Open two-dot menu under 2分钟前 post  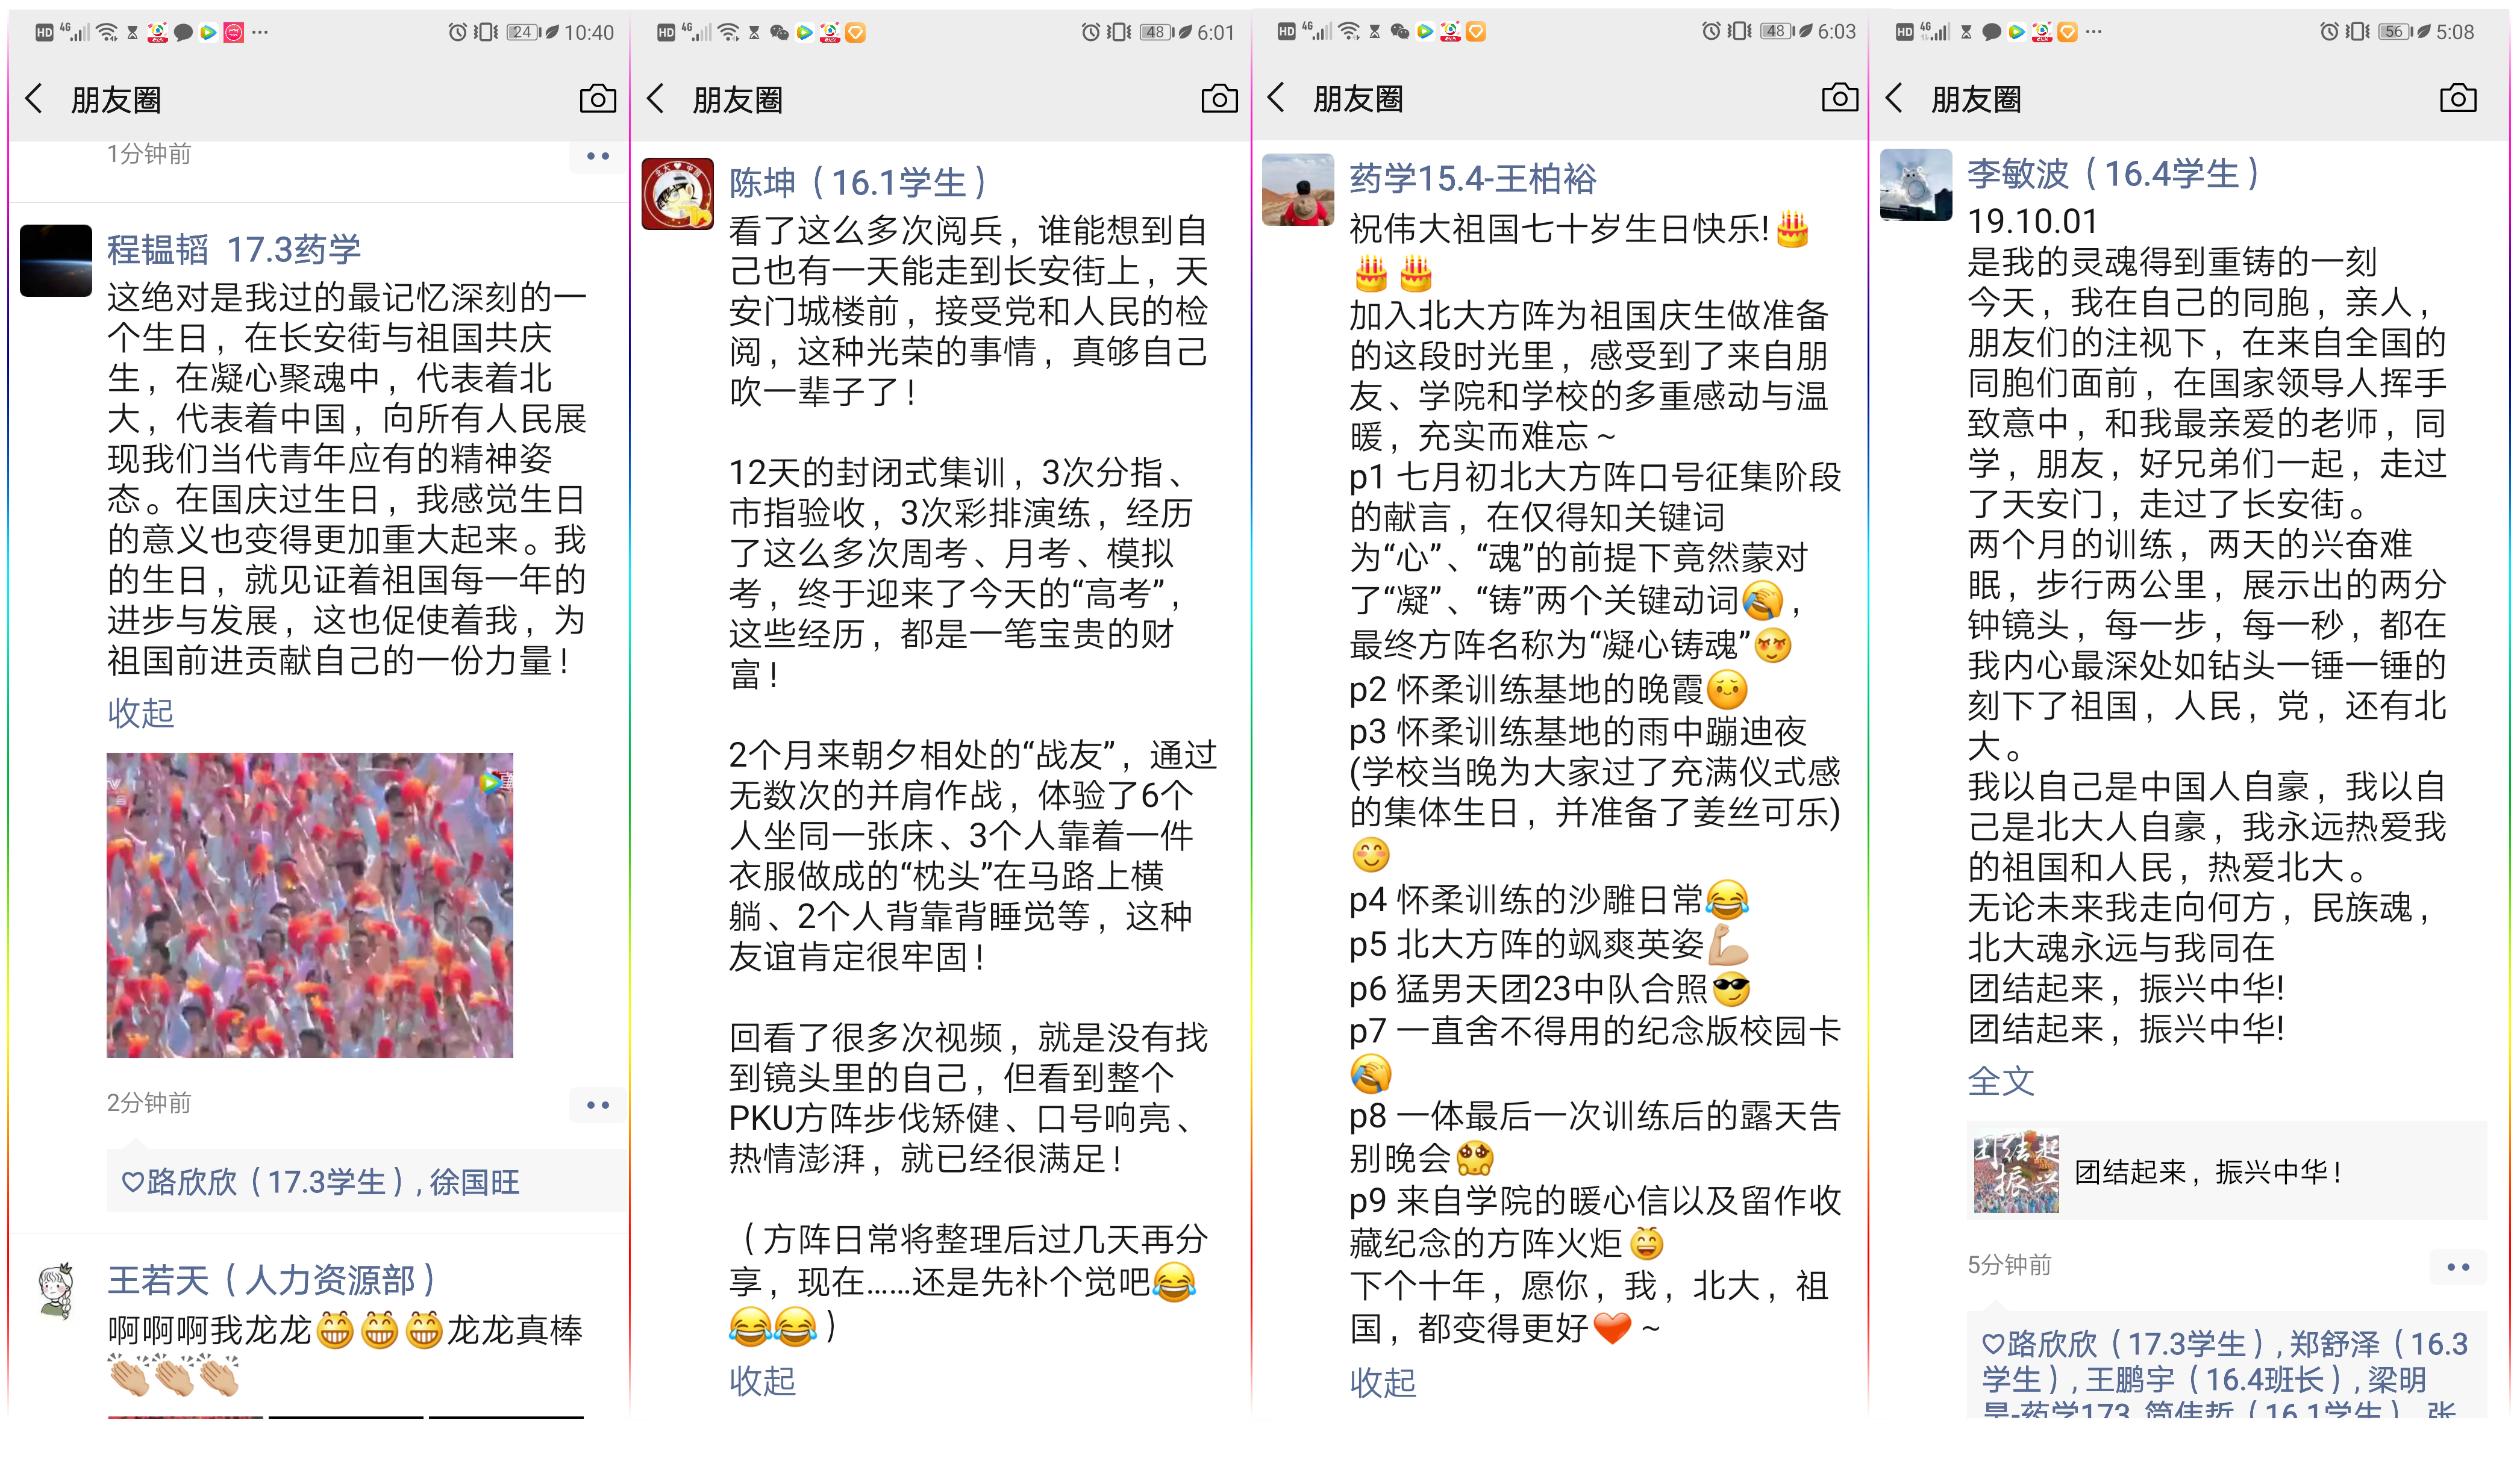597,1104
